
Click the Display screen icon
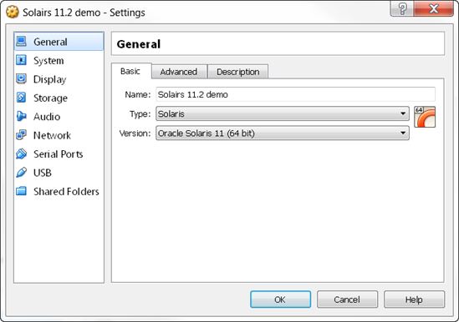coord(22,79)
